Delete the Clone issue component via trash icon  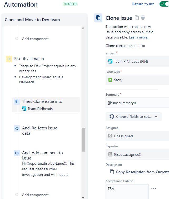[x=143, y=18]
